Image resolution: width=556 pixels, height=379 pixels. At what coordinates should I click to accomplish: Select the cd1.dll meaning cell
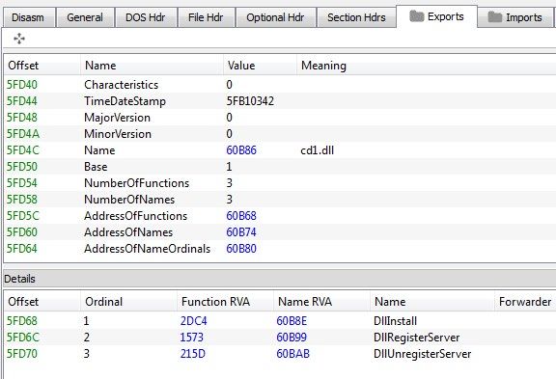pyautogui.click(x=317, y=150)
